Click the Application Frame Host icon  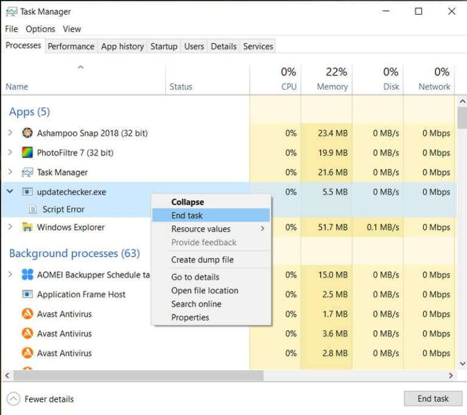[27, 294]
